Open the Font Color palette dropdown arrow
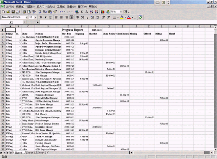 click(133, 17)
